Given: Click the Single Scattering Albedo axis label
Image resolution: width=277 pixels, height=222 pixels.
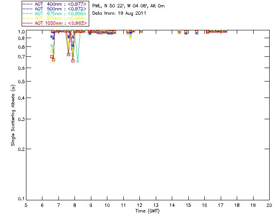Looking at the screenshot, I should click(x=13, y=115).
